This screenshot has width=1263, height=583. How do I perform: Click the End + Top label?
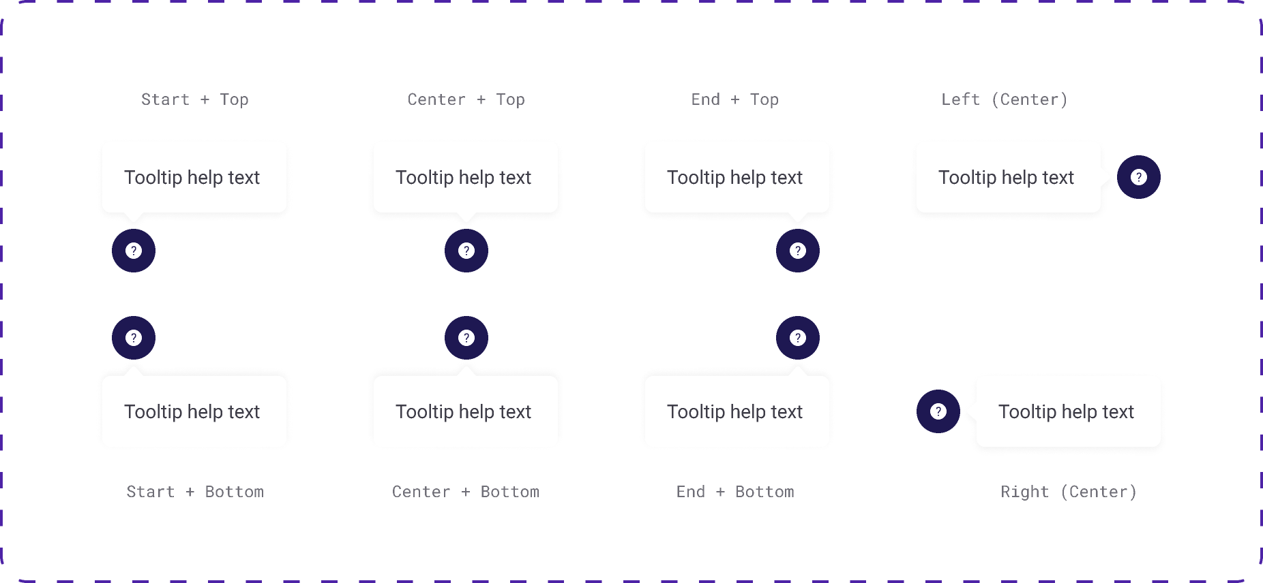click(x=735, y=99)
